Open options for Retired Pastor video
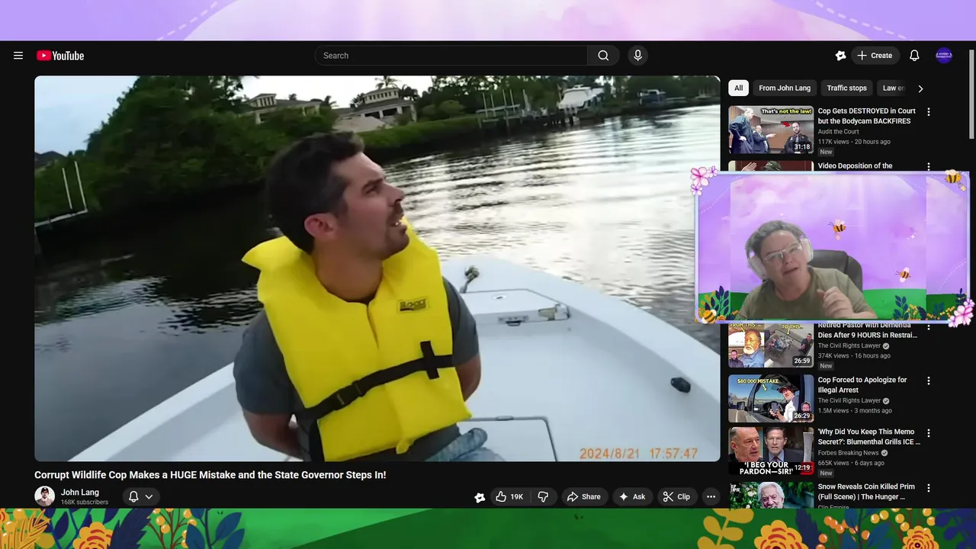 pyautogui.click(x=929, y=326)
